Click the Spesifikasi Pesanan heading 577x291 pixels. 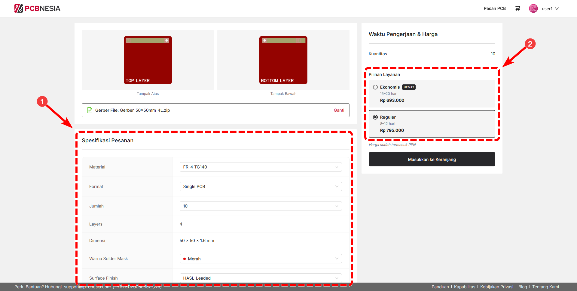[108, 141]
